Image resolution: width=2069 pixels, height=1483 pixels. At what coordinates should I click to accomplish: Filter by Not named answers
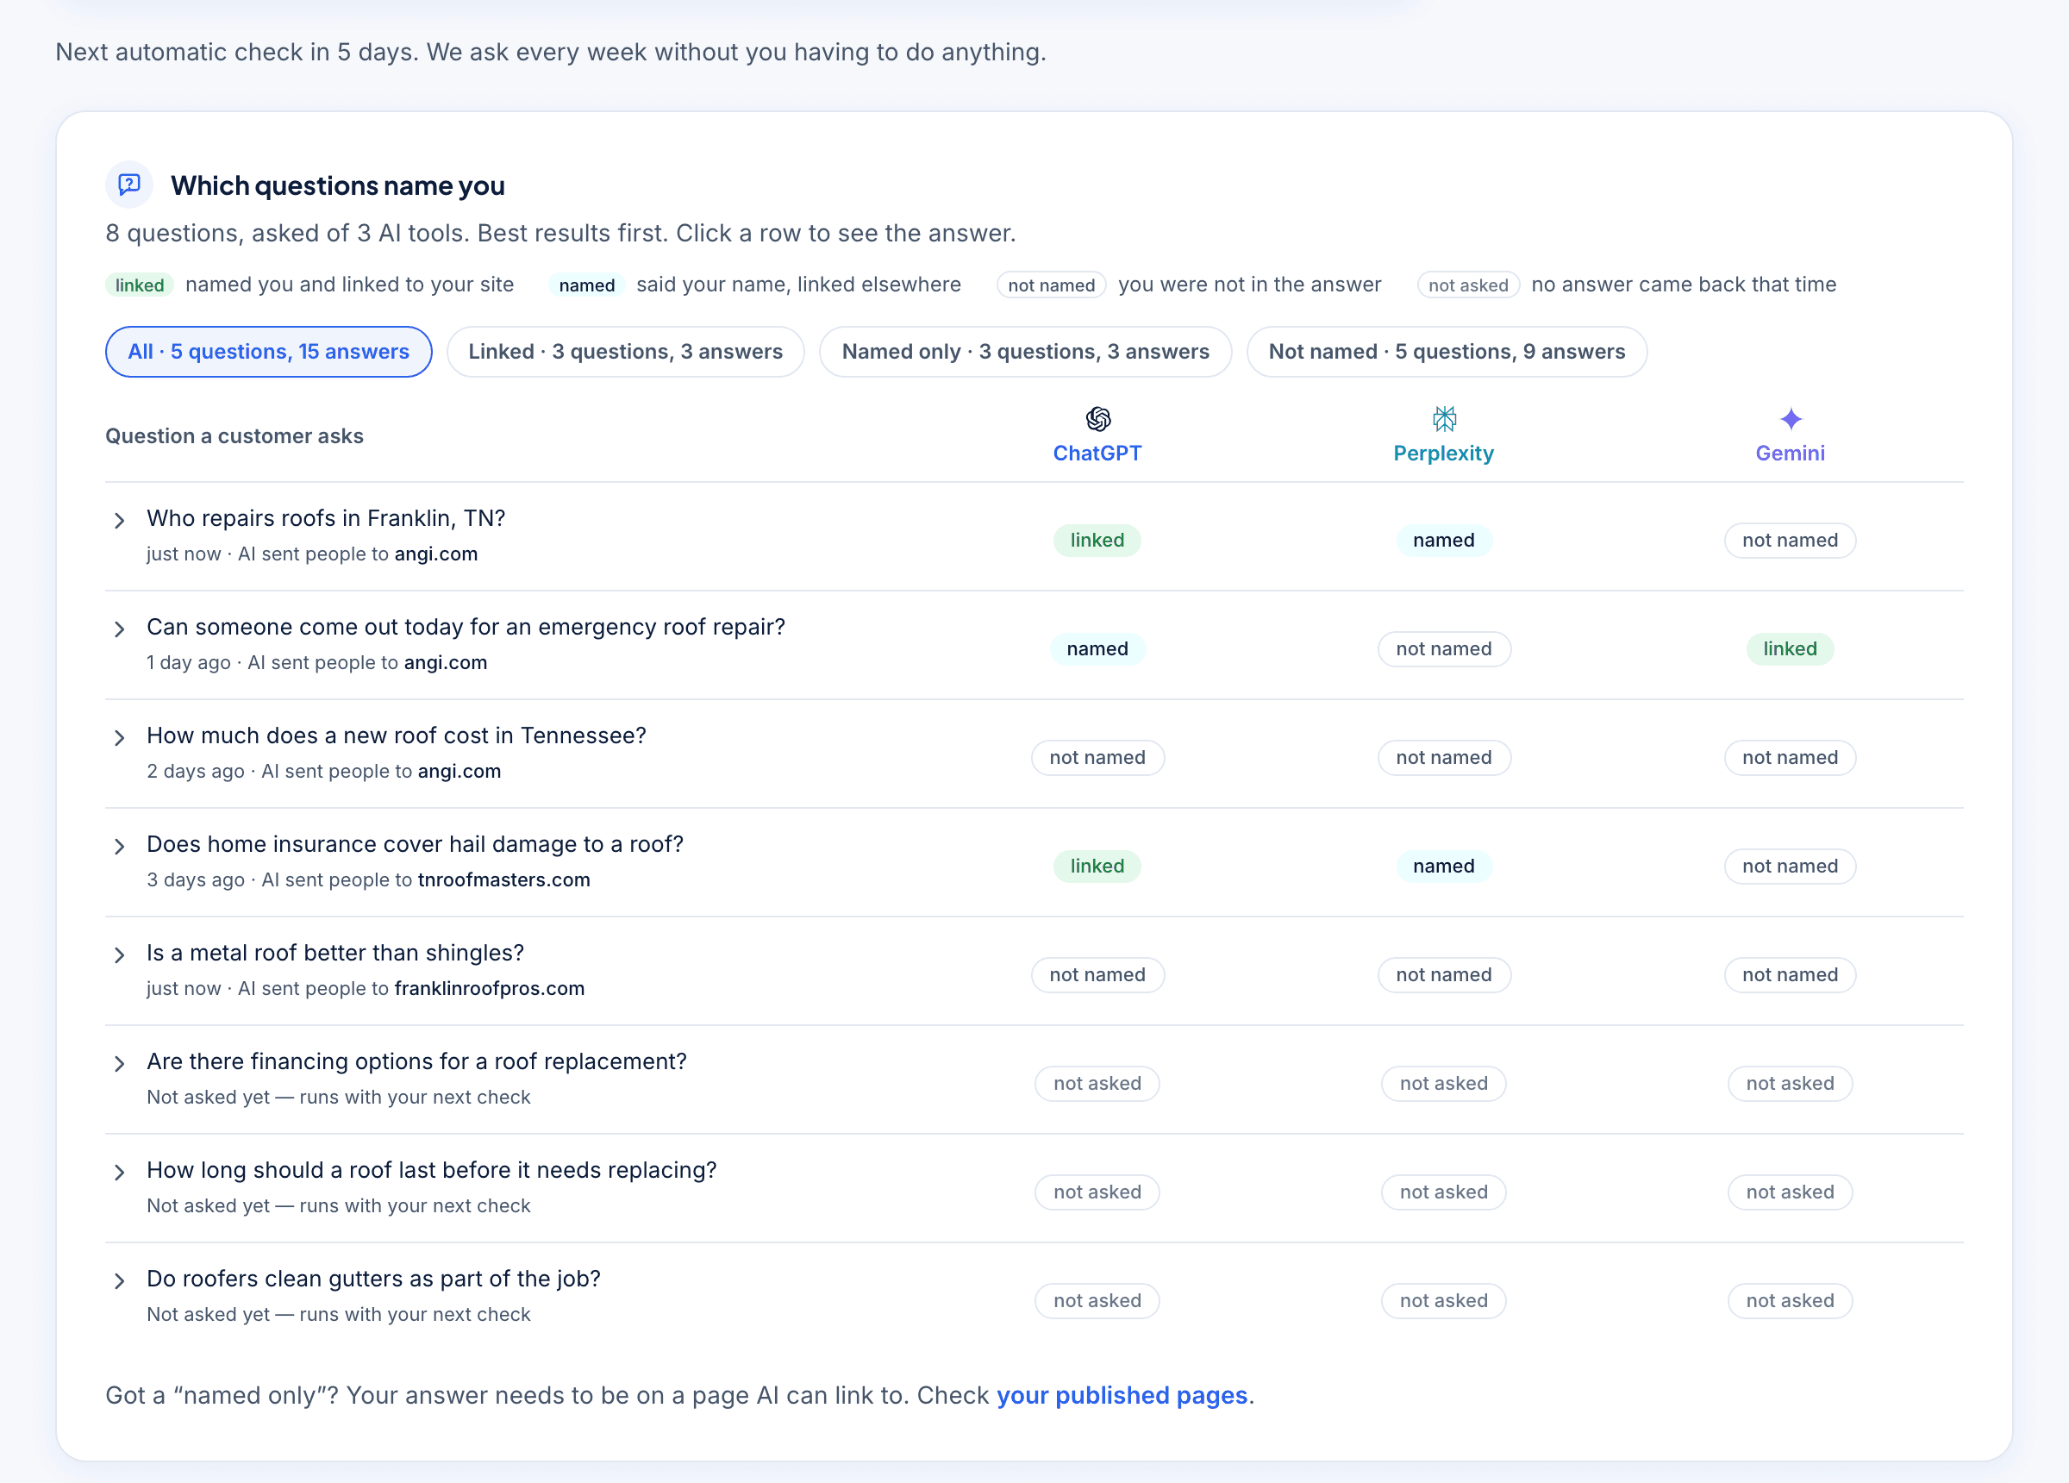click(1447, 352)
